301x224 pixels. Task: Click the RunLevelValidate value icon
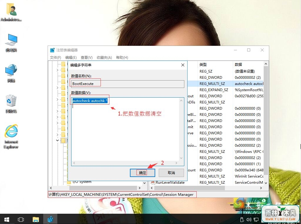coord(153,182)
